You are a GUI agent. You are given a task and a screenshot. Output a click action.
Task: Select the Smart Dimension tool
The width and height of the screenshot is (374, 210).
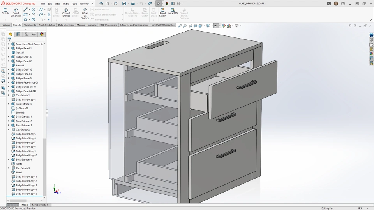pyautogui.click(x=16, y=12)
